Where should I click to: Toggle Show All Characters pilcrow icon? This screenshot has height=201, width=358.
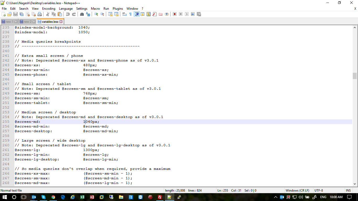tap(130, 14)
